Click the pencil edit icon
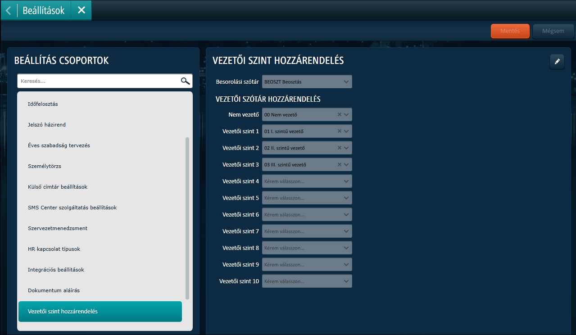576x335 pixels. pos(557,62)
